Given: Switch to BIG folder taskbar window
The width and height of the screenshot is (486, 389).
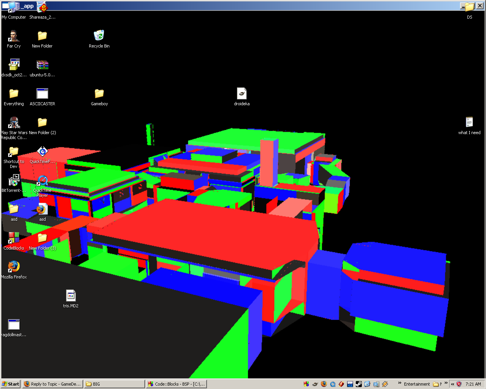Looking at the screenshot, I should (x=114, y=384).
